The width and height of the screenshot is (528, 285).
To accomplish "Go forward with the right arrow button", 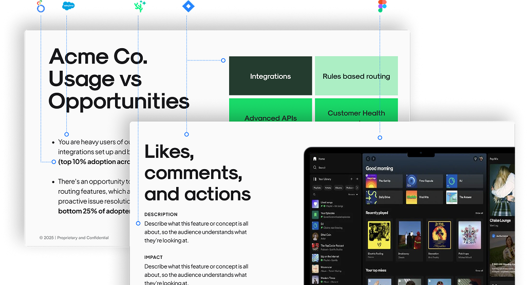I will (374, 159).
